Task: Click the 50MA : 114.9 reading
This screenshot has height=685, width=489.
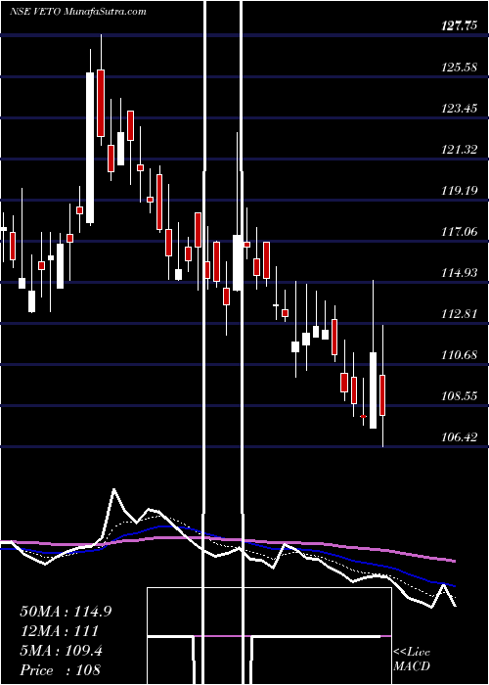Action: tap(66, 612)
